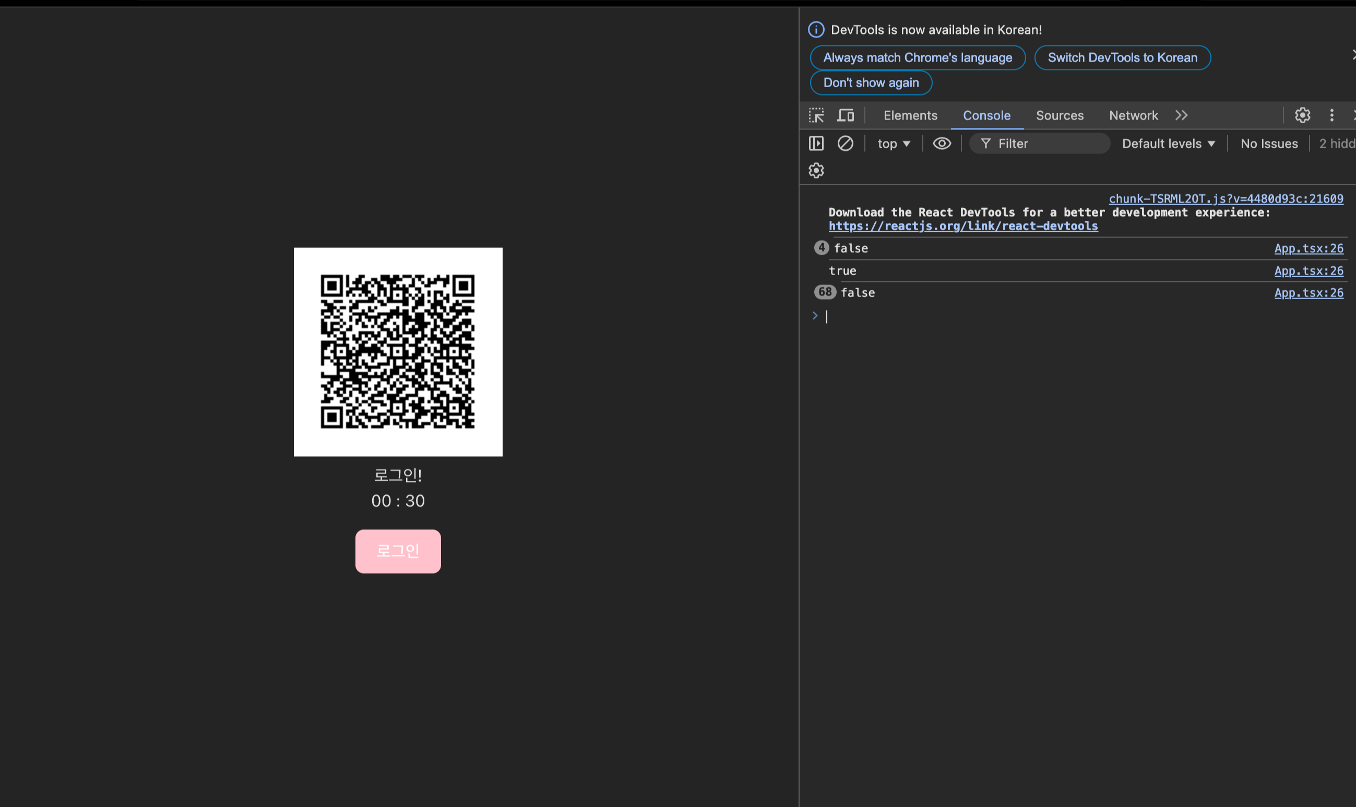Image resolution: width=1356 pixels, height=807 pixels.
Task: Open DevTools three-dot customize menu
Action: tap(1331, 115)
